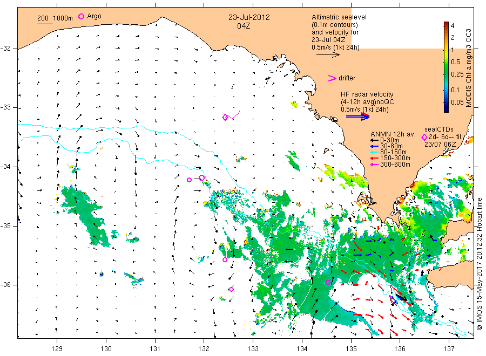This screenshot has height=356, width=486.
Task: Click the larger Argo circle on the map near 132E 34S
Action: 202,177
